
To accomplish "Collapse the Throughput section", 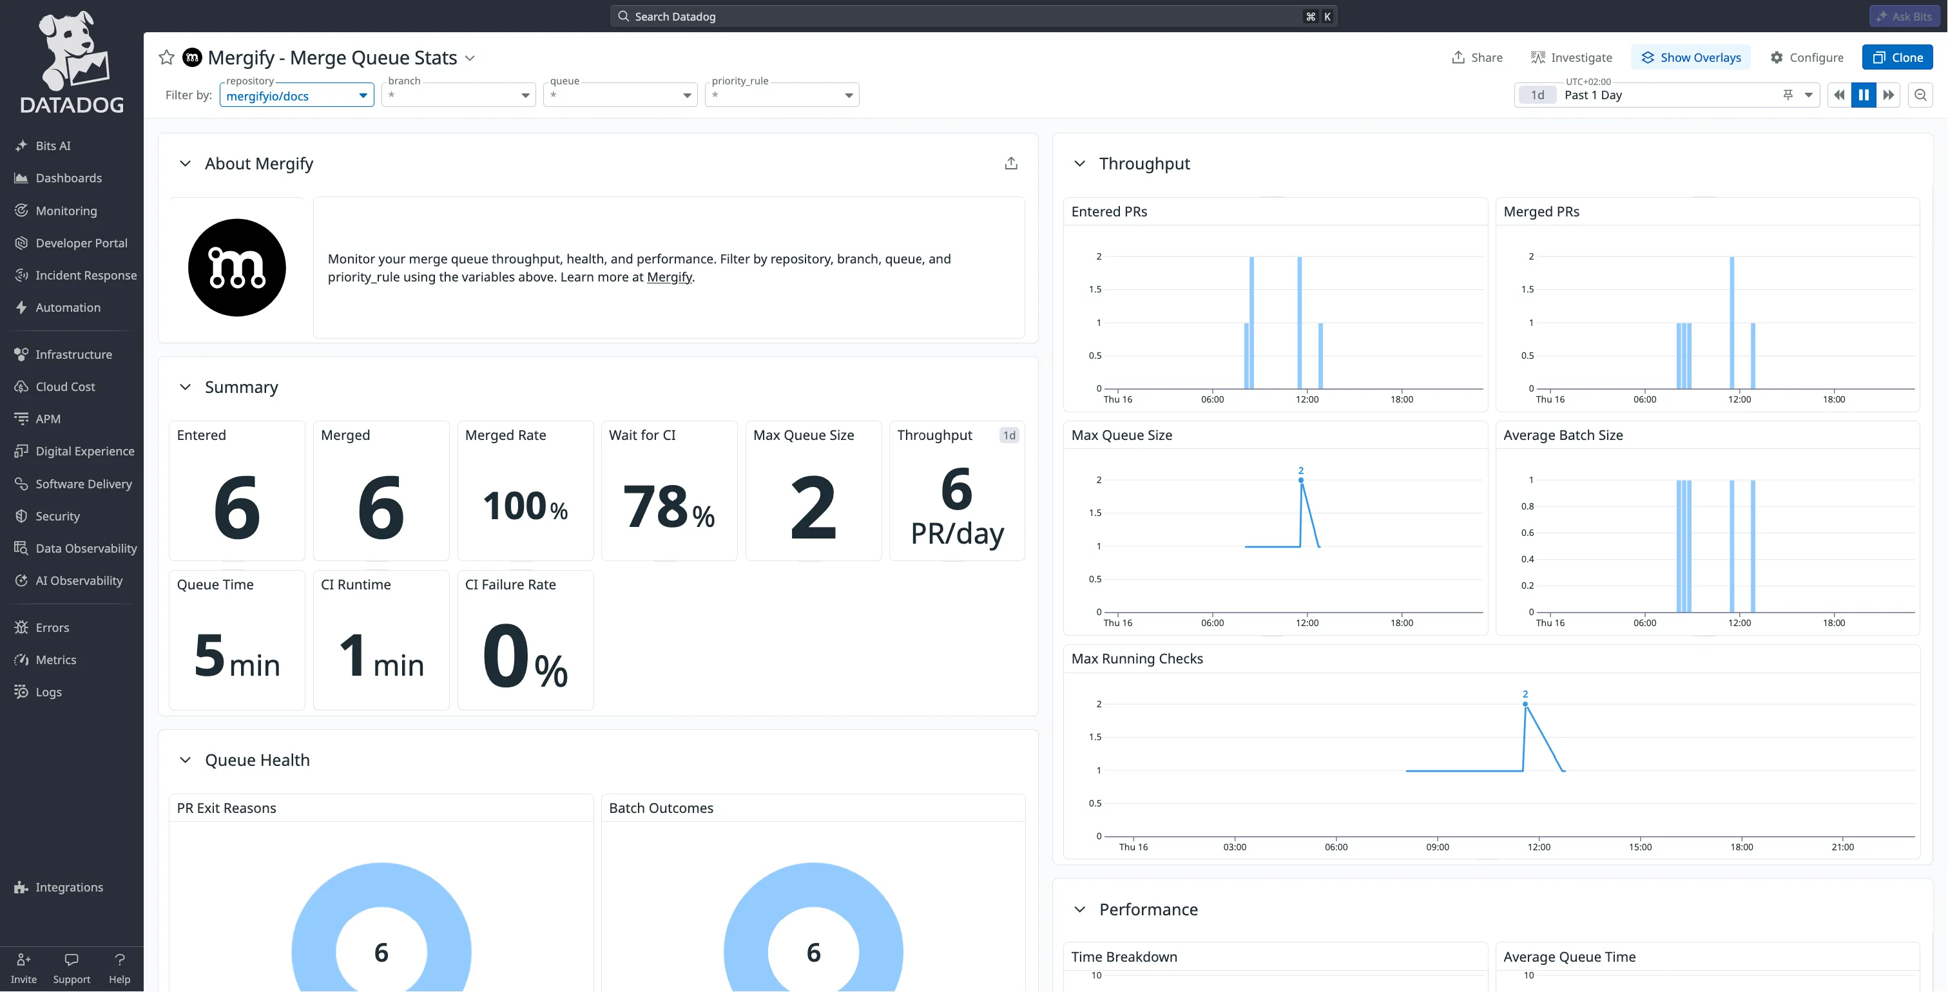I will point(1080,164).
